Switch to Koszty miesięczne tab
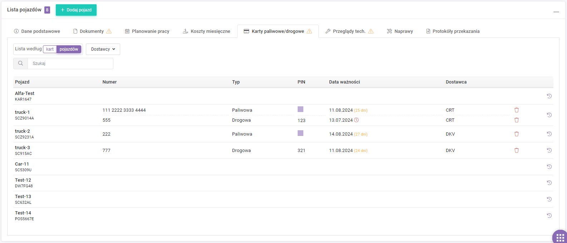Viewport: 567px width, 243px height. pos(206,31)
